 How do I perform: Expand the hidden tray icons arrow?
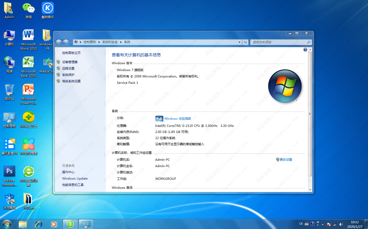point(322,224)
